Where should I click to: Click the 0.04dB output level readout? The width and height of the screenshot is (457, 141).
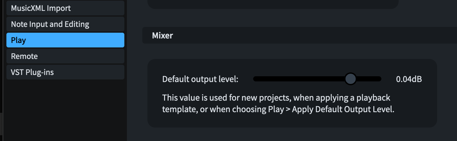coord(409,79)
